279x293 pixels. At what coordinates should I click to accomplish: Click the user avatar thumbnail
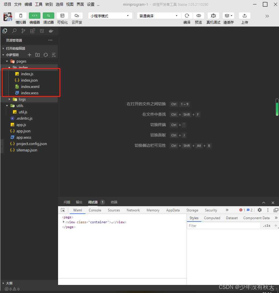pos(8,17)
